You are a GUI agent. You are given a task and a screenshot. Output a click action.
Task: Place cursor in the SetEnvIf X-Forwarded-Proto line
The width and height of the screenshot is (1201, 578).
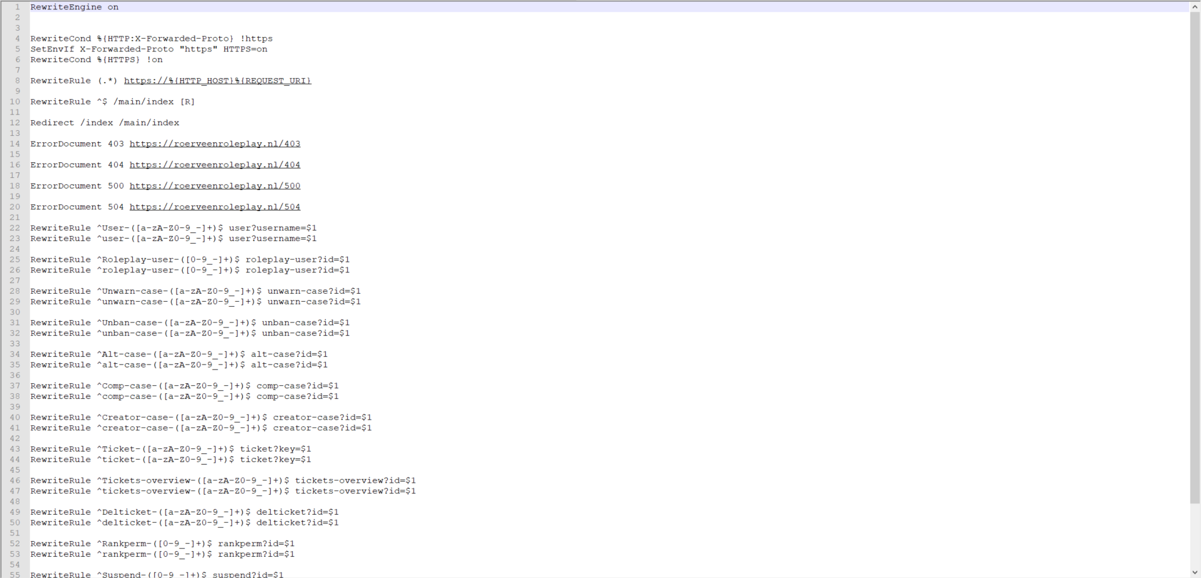148,49
